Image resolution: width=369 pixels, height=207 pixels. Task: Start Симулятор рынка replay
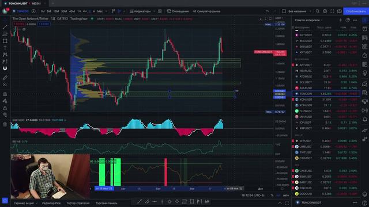(x=206, y=11)
